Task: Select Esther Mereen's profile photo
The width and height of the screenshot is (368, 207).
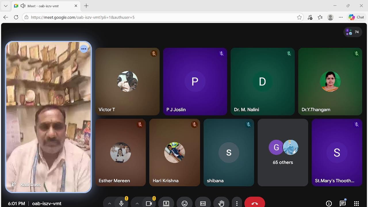Action: tap(120, 152)
